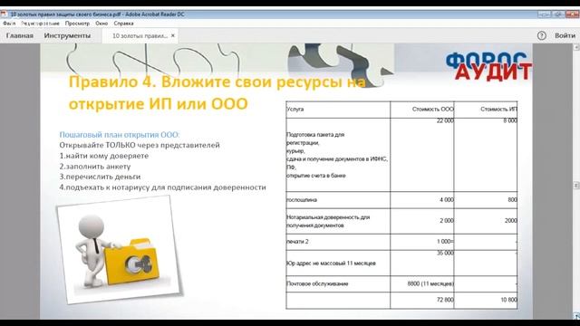Click '3.перечислить деньги' line
This screenshot has height=326, width=580.
coord(100,177)
